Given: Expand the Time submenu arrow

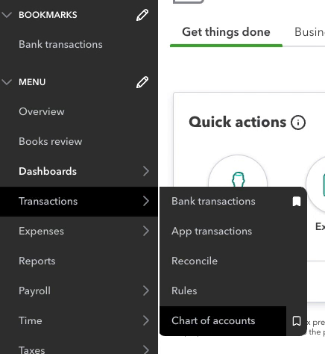Looking at the screenshot, I should [x=146, y=320].
